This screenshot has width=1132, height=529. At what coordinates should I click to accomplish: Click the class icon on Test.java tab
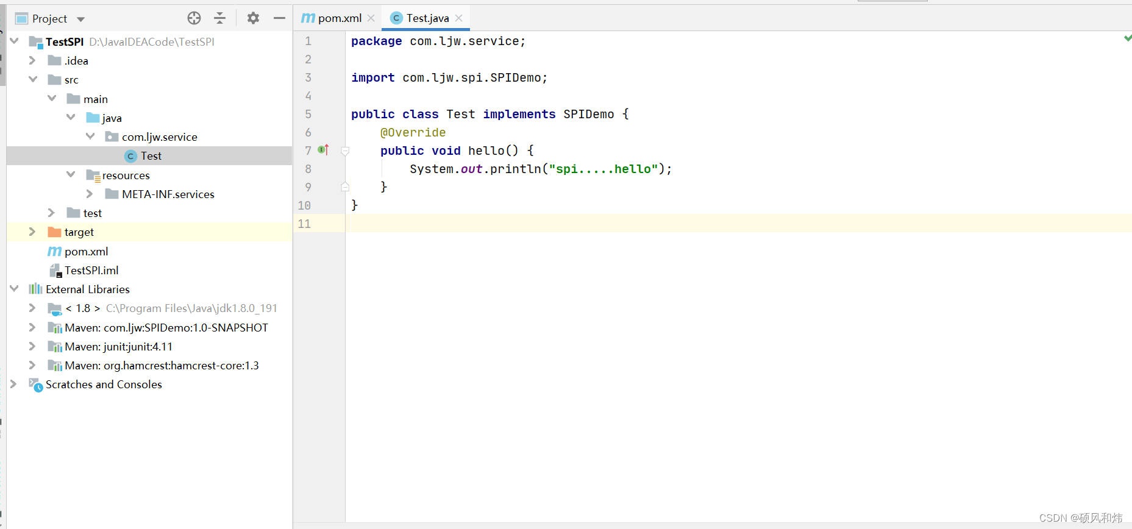(x=396, y=18)
